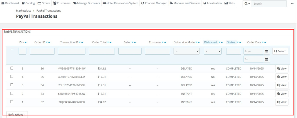Click the top bar Search input
This screenshot has height=118, width=297.
tap(269, 3)
